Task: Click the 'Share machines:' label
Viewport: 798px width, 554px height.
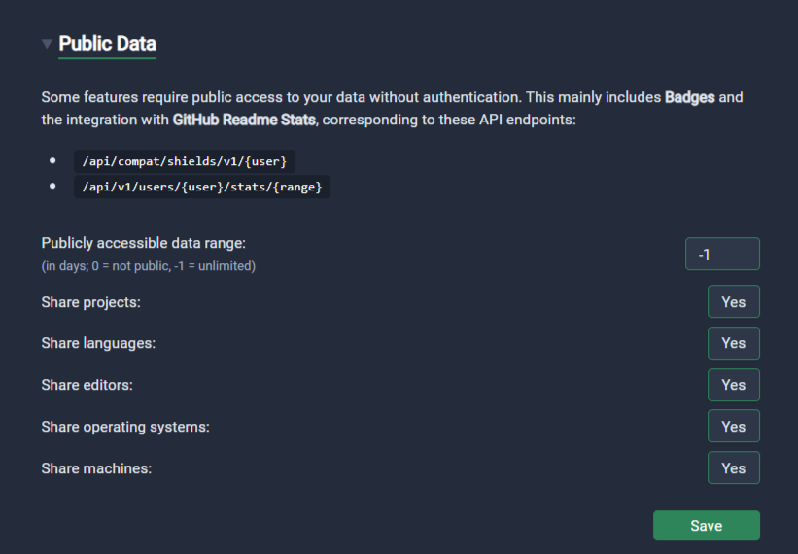Action: tap(96, 468)
